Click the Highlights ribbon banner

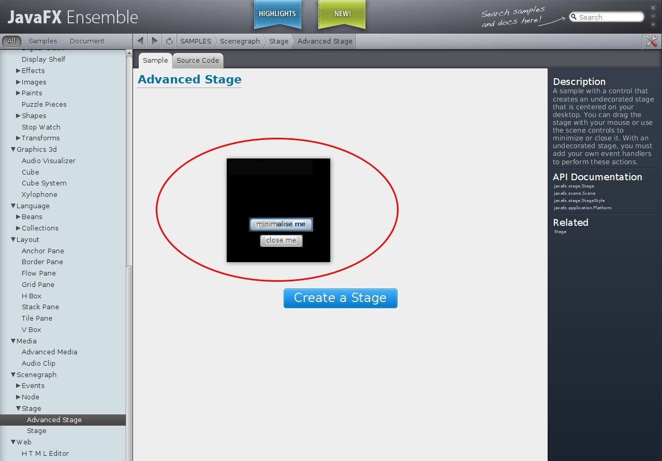coord(277,14)
